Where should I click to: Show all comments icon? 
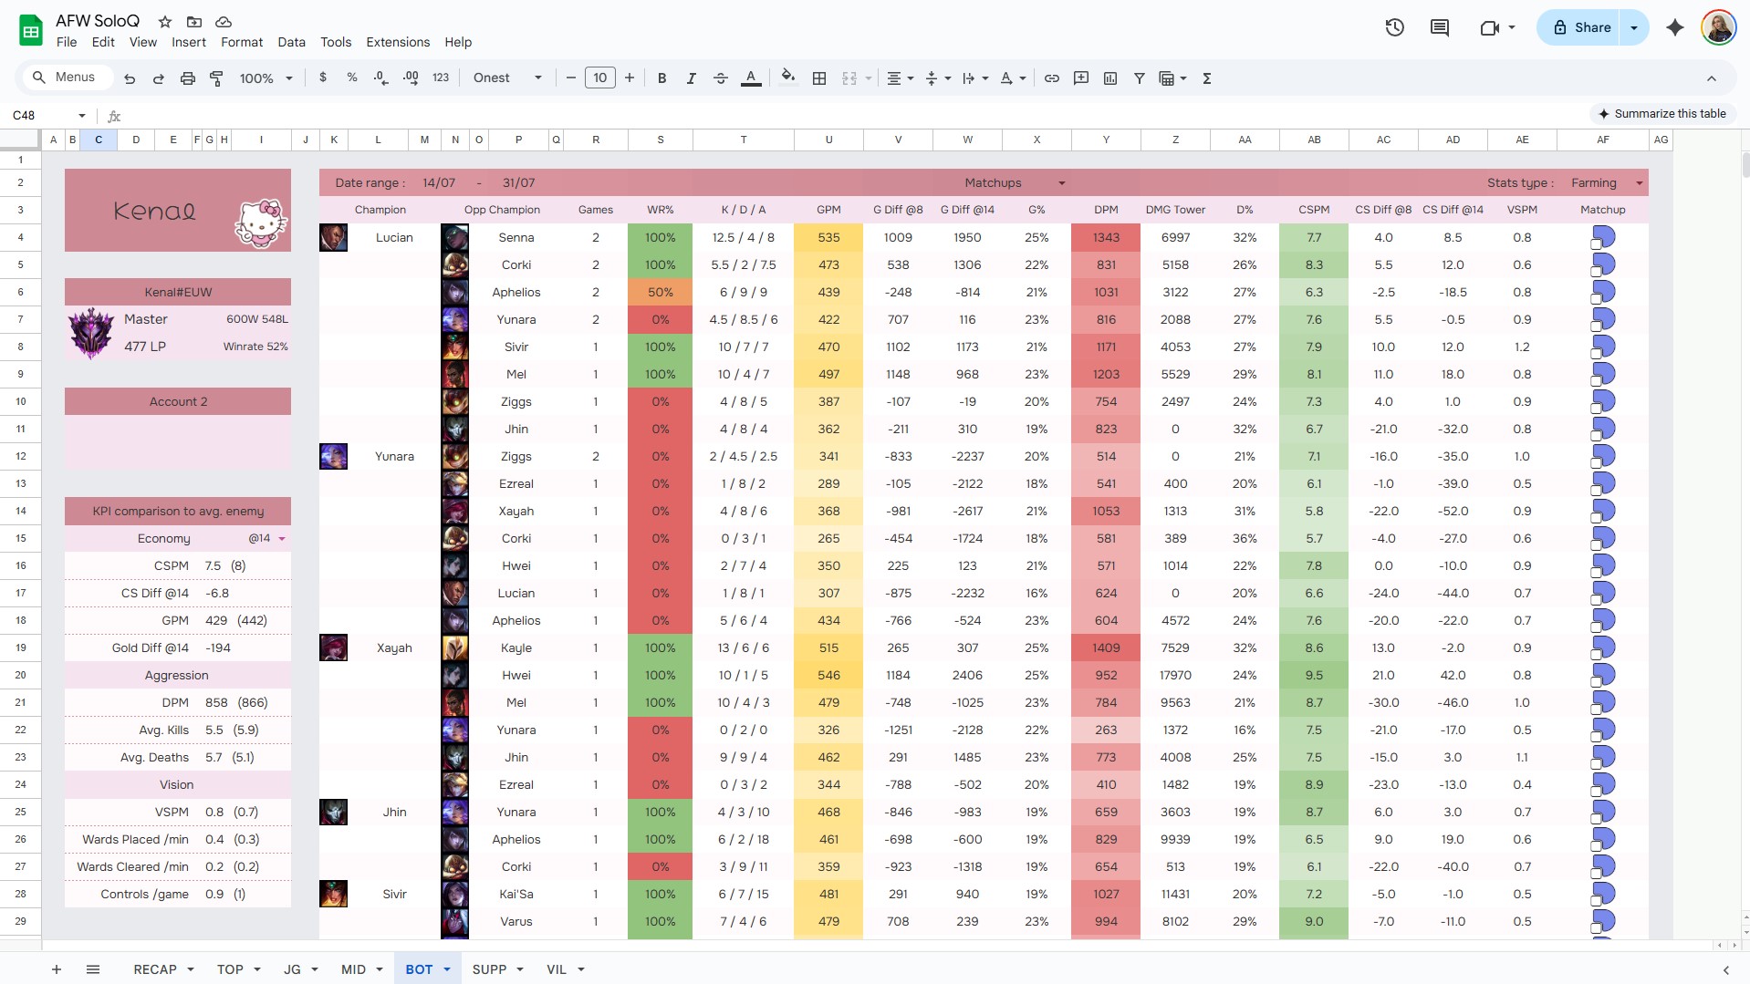coord(1440,27)
